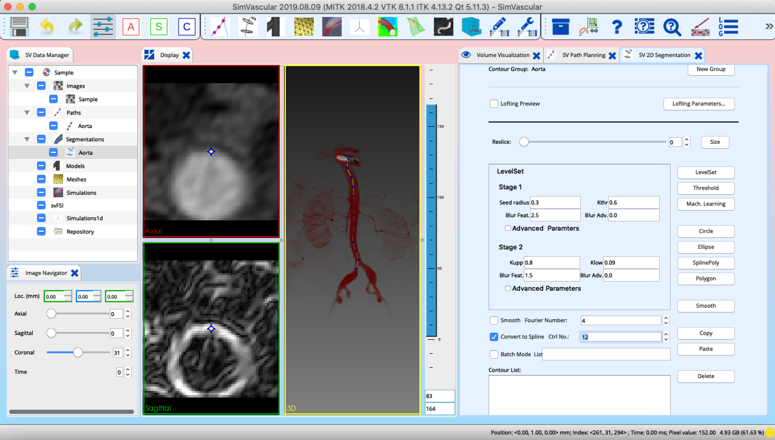Screen dimensions: 775x440
Task: Open Lofting Parameters dialog button
Action: pyautogui.click(x=699, y=104)
